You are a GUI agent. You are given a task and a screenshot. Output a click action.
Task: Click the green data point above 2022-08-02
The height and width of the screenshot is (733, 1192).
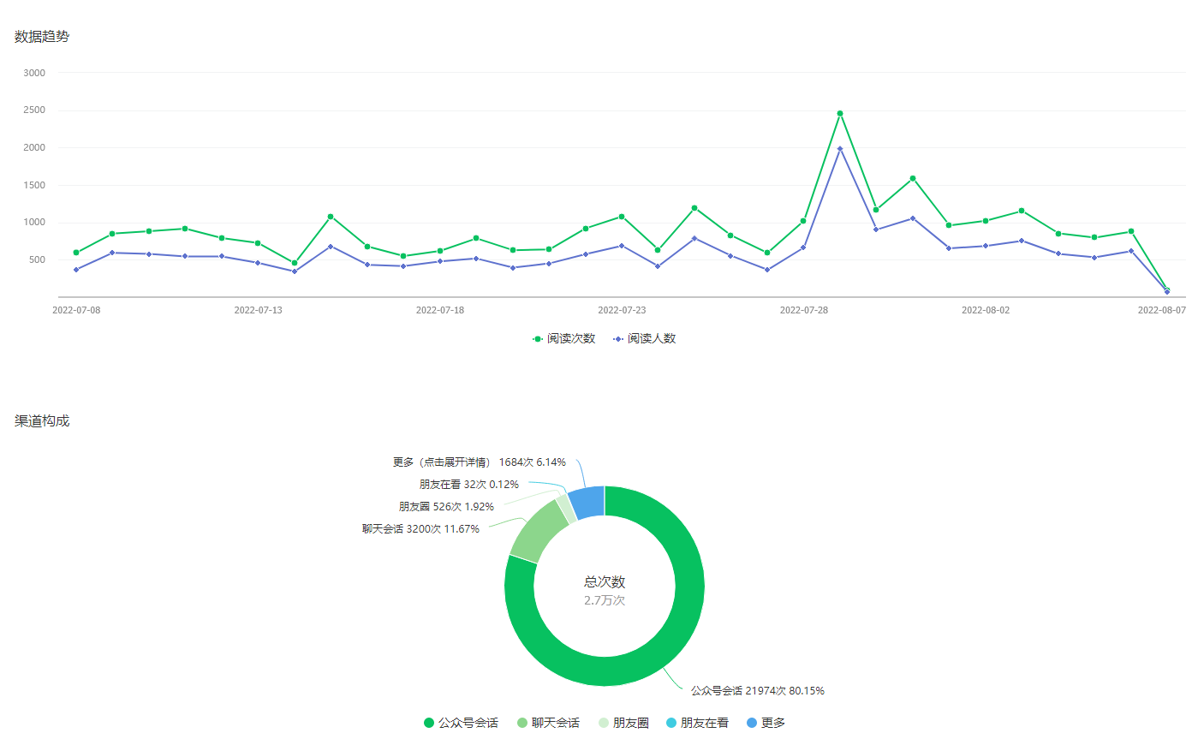point(986,221)
